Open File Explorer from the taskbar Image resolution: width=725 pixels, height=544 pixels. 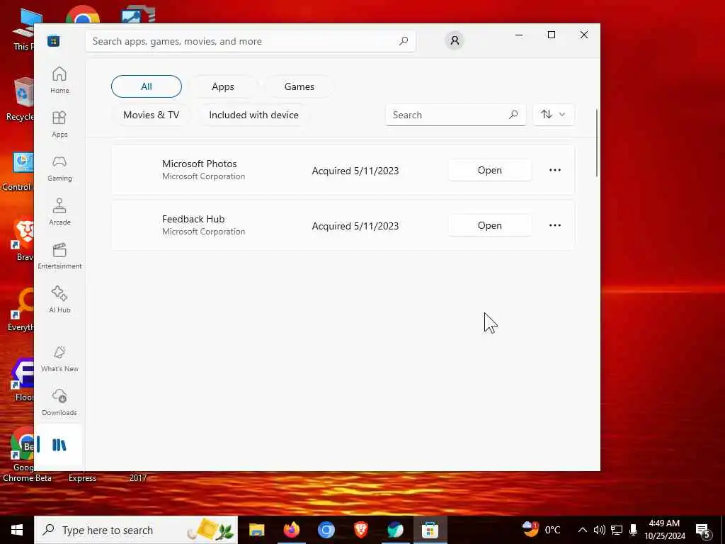[x=256, y=530]
